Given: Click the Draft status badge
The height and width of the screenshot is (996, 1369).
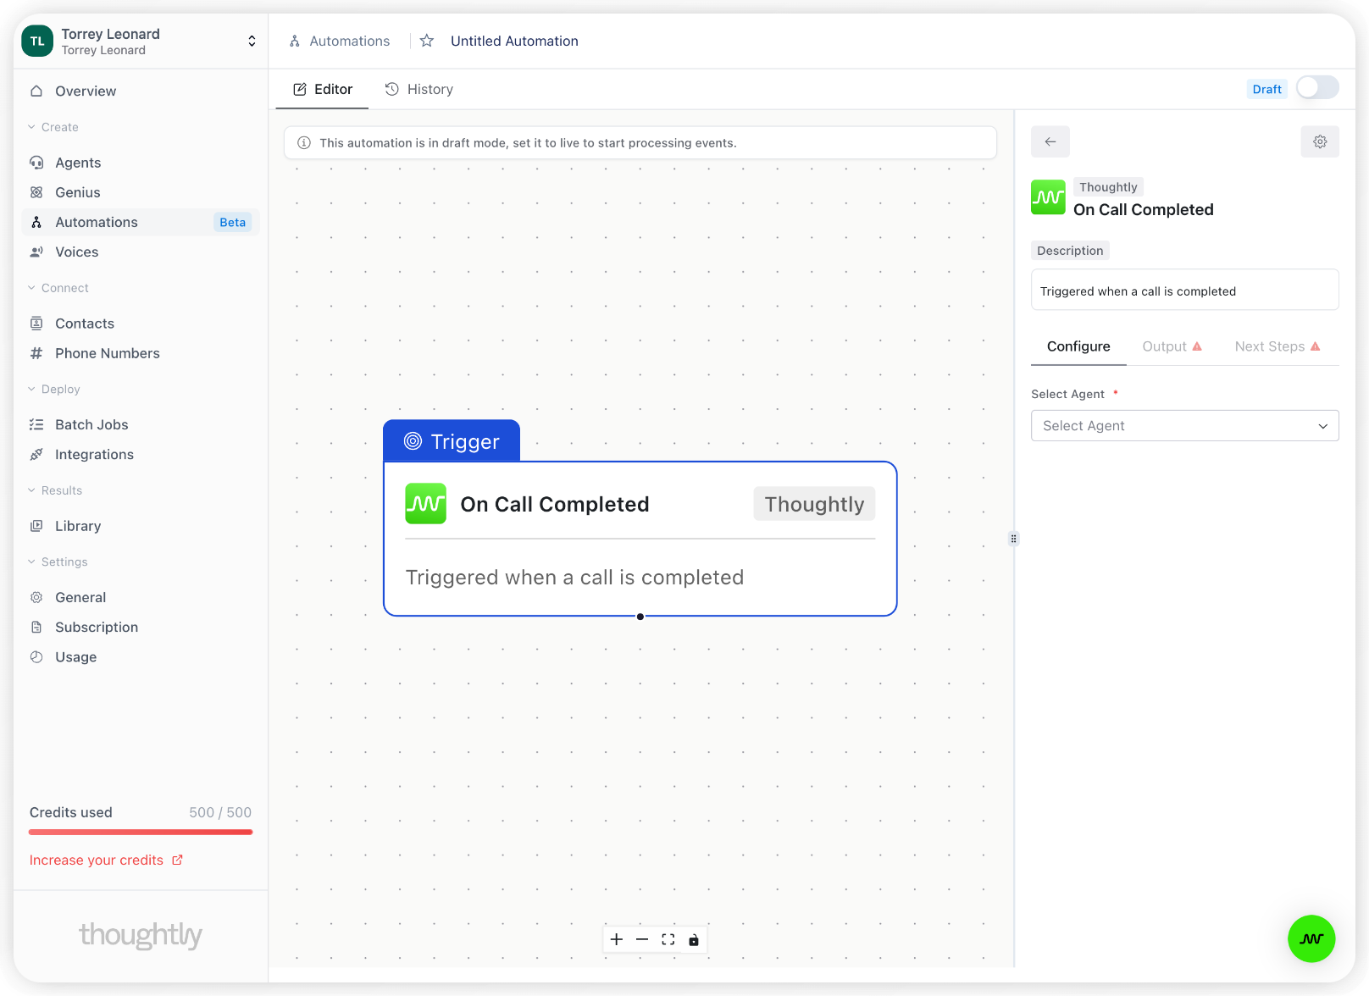Looking at the screenshot, I should coord(1266,89).
